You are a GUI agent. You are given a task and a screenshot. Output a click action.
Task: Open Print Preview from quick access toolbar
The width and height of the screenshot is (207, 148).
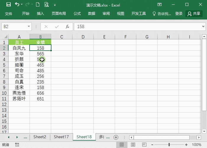[46, 5]
